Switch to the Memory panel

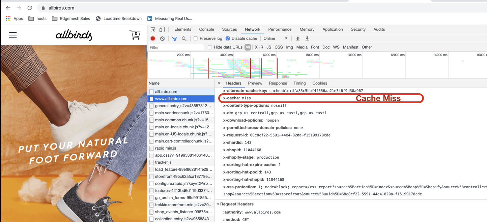(x=307, y=29)
